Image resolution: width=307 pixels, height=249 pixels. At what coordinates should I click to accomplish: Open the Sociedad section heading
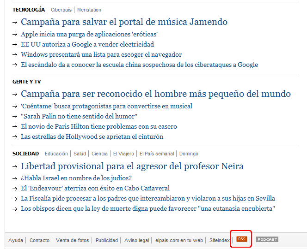pos(25,154)
